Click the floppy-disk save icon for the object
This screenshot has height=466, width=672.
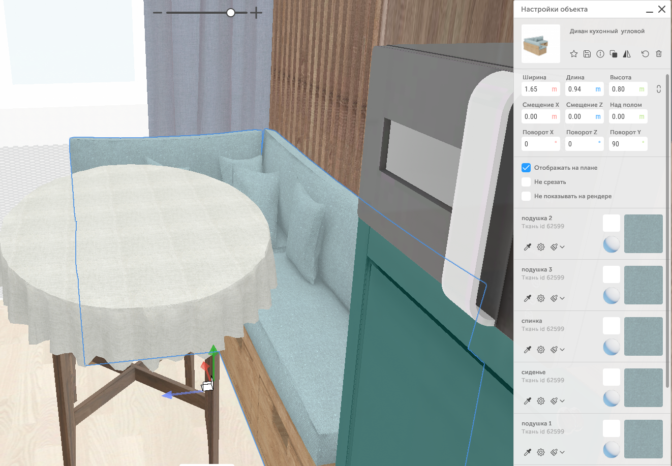tap(587, 54)
